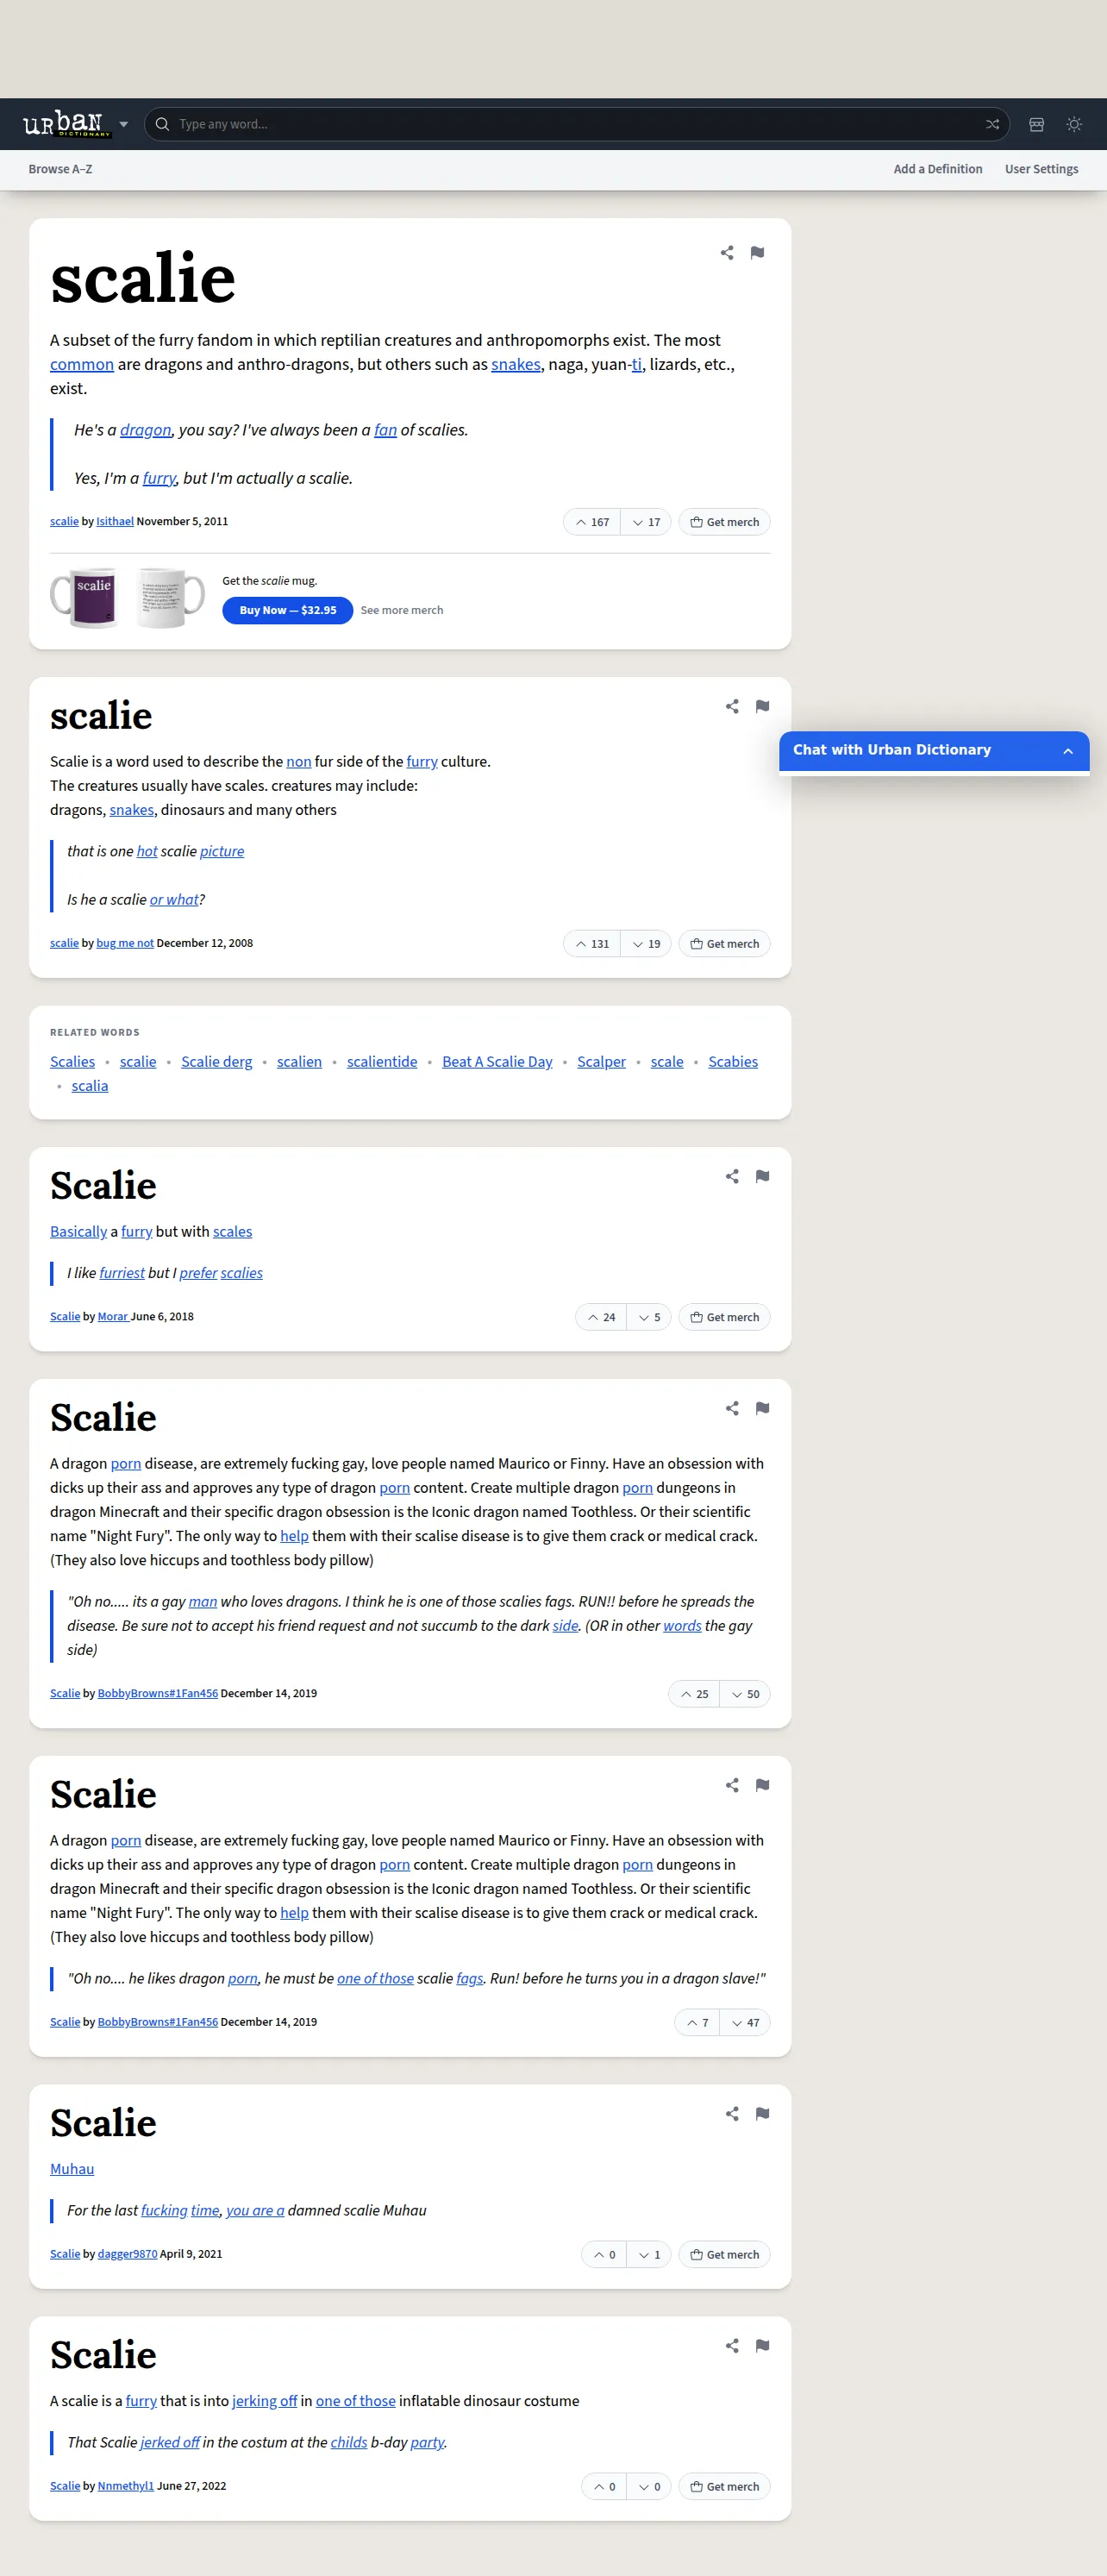The width and height of the screenshot is (1107, 2576).
Task: Toggle the light/dark theme sun icon
Action: [1074, 125]
